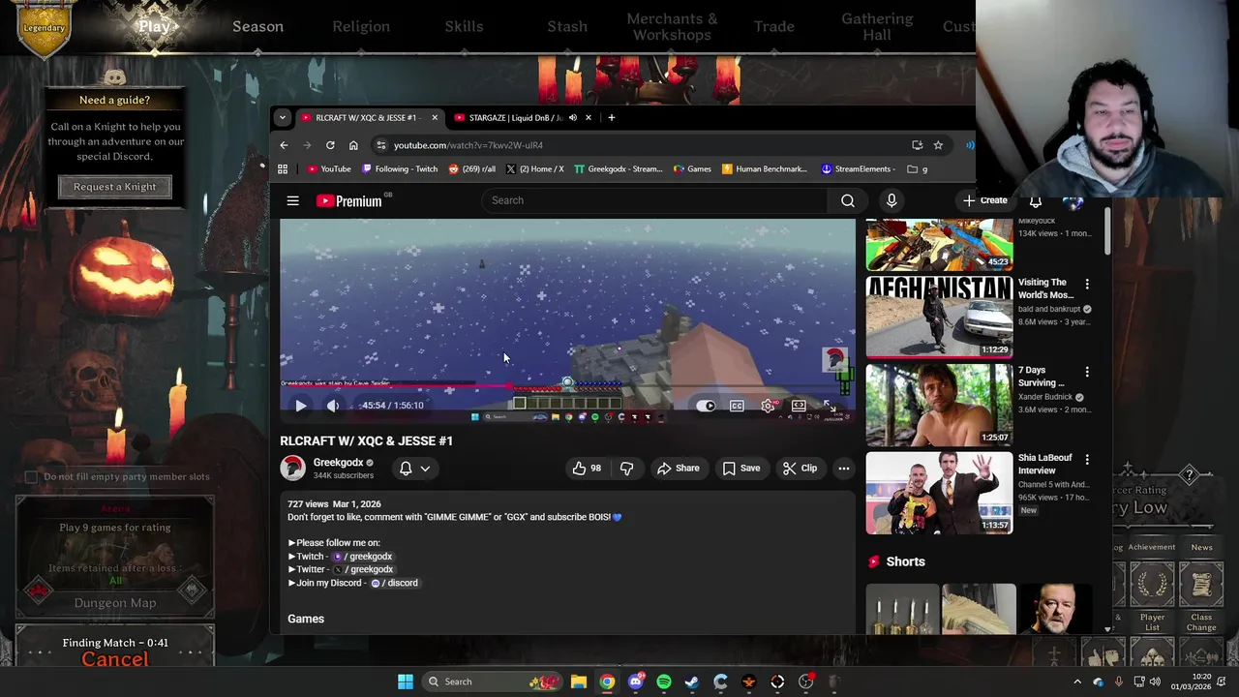Play the paused video
The image size is (1239, 697).
click(300, 406)
